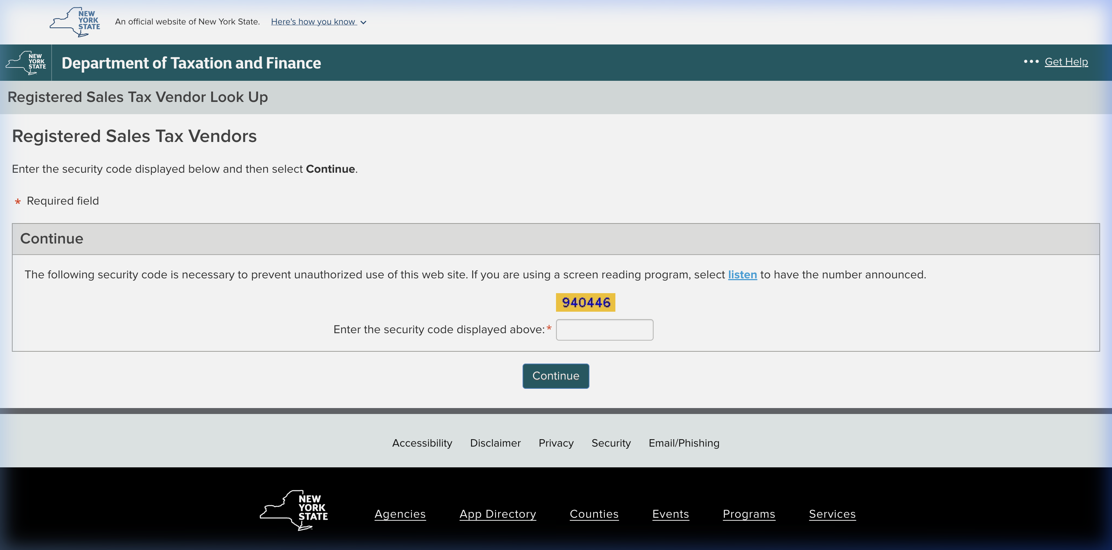The image size is (1112, 550).
Task: Click the listen link for audio code
Action: coord(742,275)
